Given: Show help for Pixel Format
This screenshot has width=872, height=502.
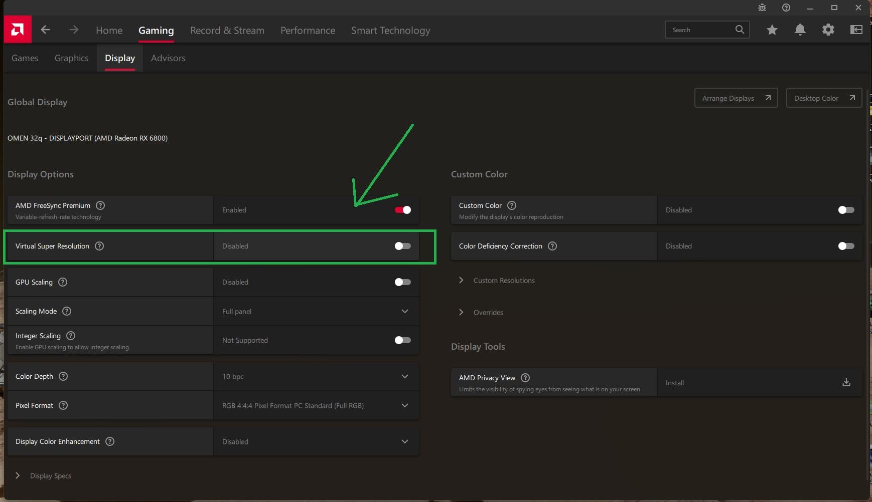Looking at the screenshot, I should 63,405.
